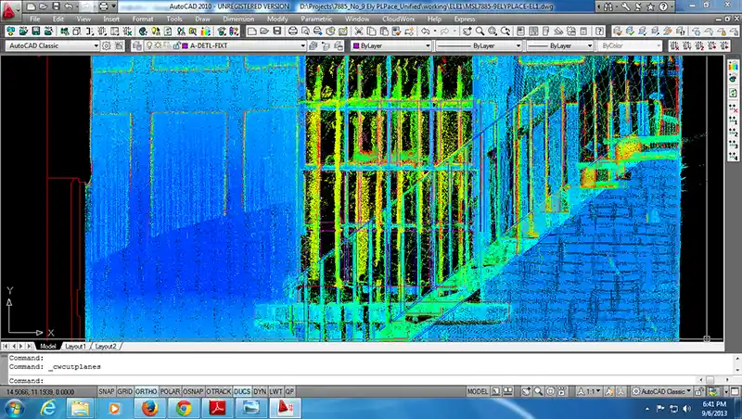The width and height of the screenshot is (742, 419).
Task: Click the Cut scissors icon in Standard toolbar
Action: (359, 32)
